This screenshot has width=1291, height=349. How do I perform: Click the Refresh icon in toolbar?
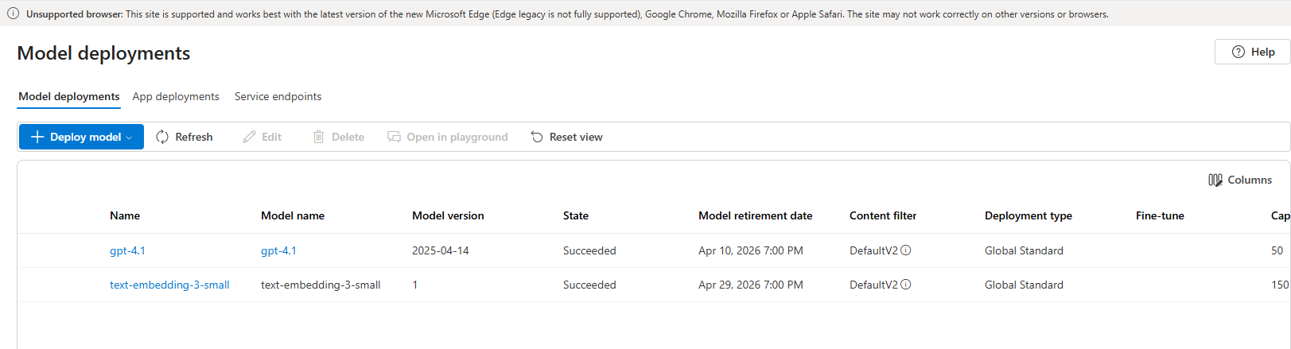point(162,137)
